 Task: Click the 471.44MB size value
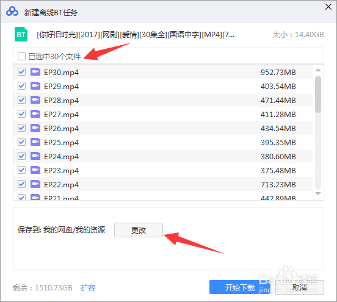point(278,100)
